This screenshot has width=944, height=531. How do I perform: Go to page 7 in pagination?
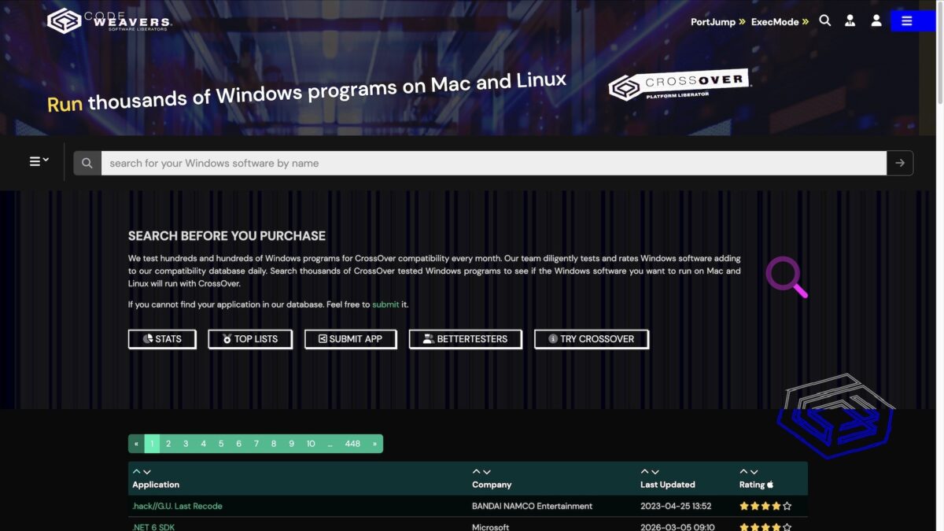pos(256,444)
